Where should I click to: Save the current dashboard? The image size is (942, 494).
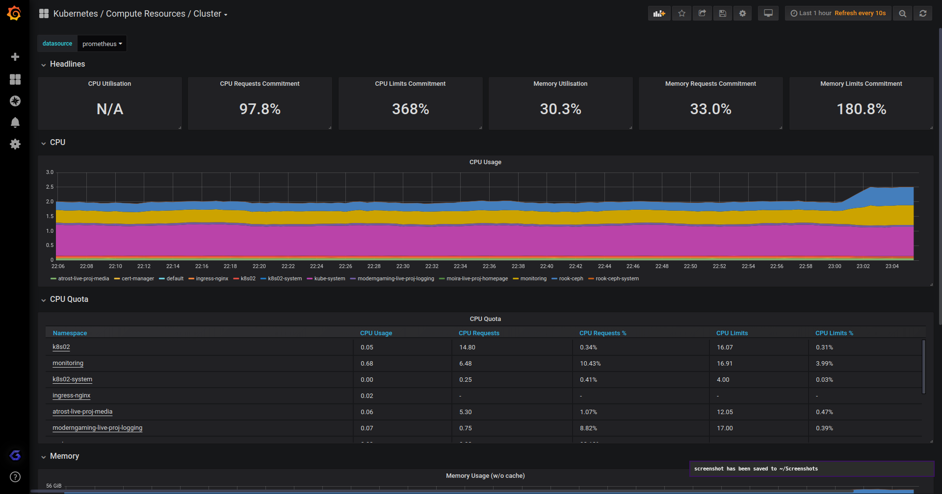pyautogui.click(x=722, y=13)
